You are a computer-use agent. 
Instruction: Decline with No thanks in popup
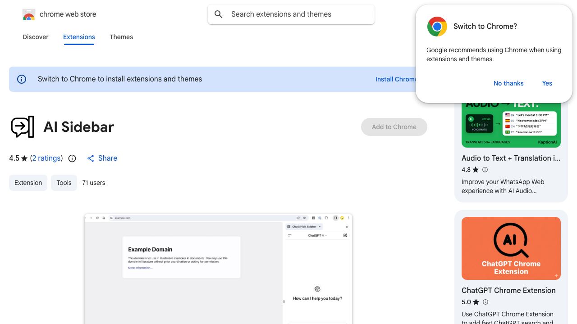pyautogui.click(x=508, y=83)
